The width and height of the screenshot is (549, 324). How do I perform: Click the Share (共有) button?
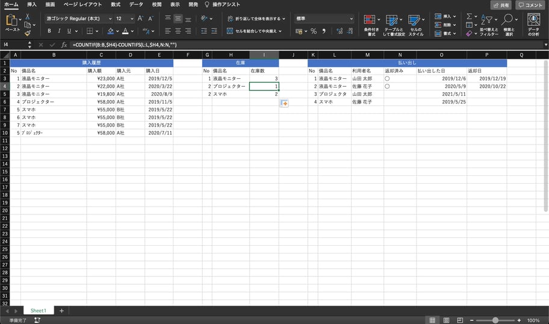pyautogui.click(x=501, y=5)
